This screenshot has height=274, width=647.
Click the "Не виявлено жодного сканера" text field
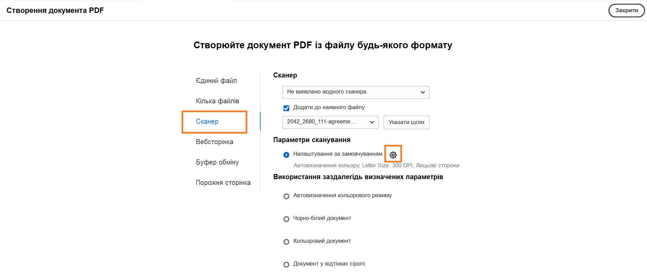click(x=356, y=92)
